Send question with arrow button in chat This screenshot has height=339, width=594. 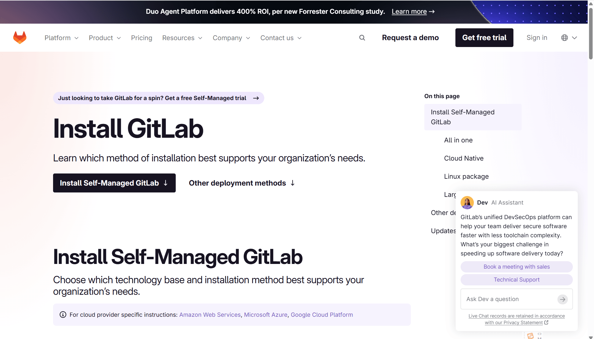tap(563, 299)
